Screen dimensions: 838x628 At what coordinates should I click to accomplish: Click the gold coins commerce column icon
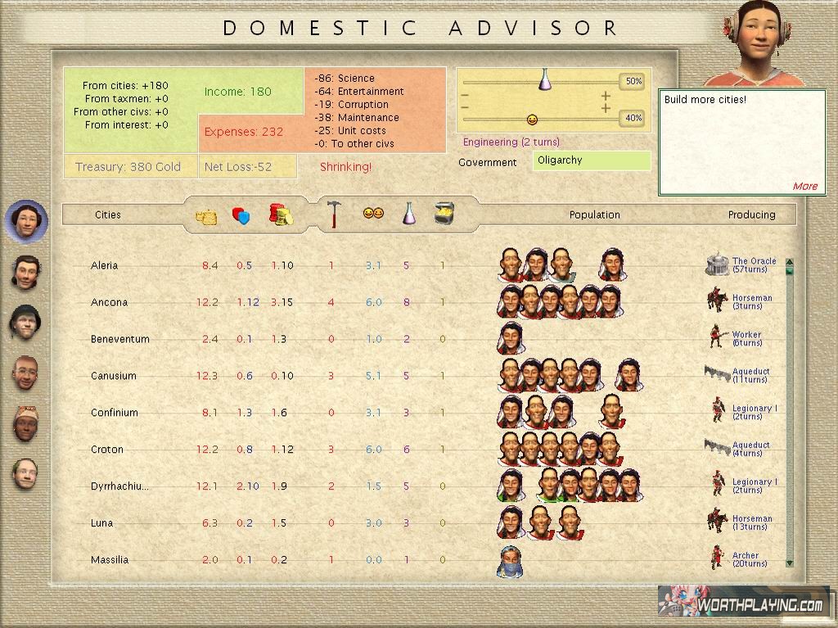click(x=281, y=215)
